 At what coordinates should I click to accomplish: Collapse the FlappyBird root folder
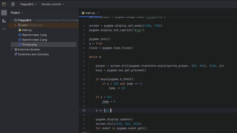point(11,20)
